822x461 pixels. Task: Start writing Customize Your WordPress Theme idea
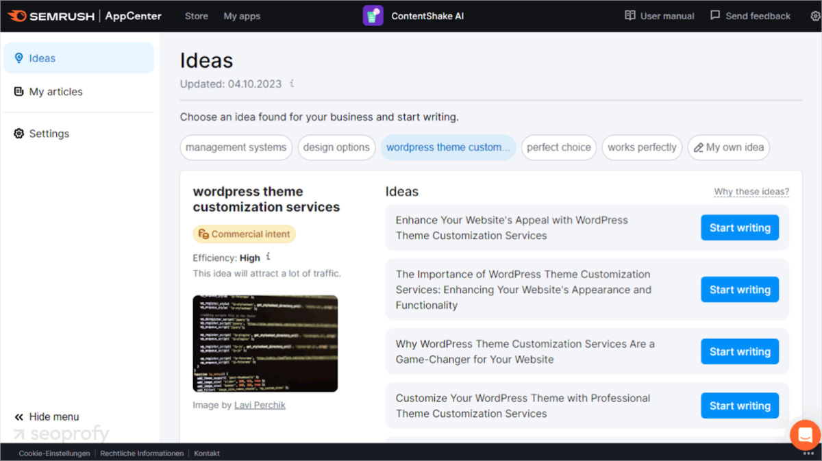(x=740, y=406)
